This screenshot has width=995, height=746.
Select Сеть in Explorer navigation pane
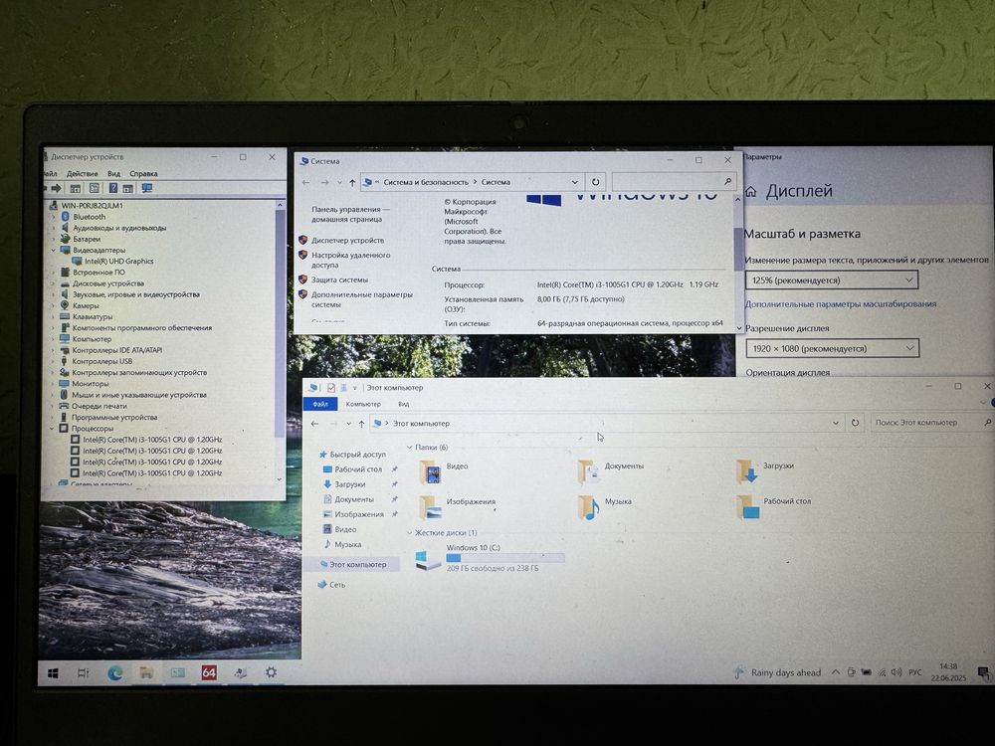pos(332,585)
